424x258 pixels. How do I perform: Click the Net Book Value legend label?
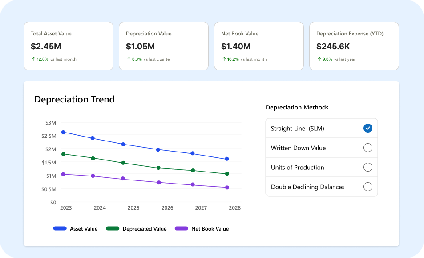coord(210,229)
